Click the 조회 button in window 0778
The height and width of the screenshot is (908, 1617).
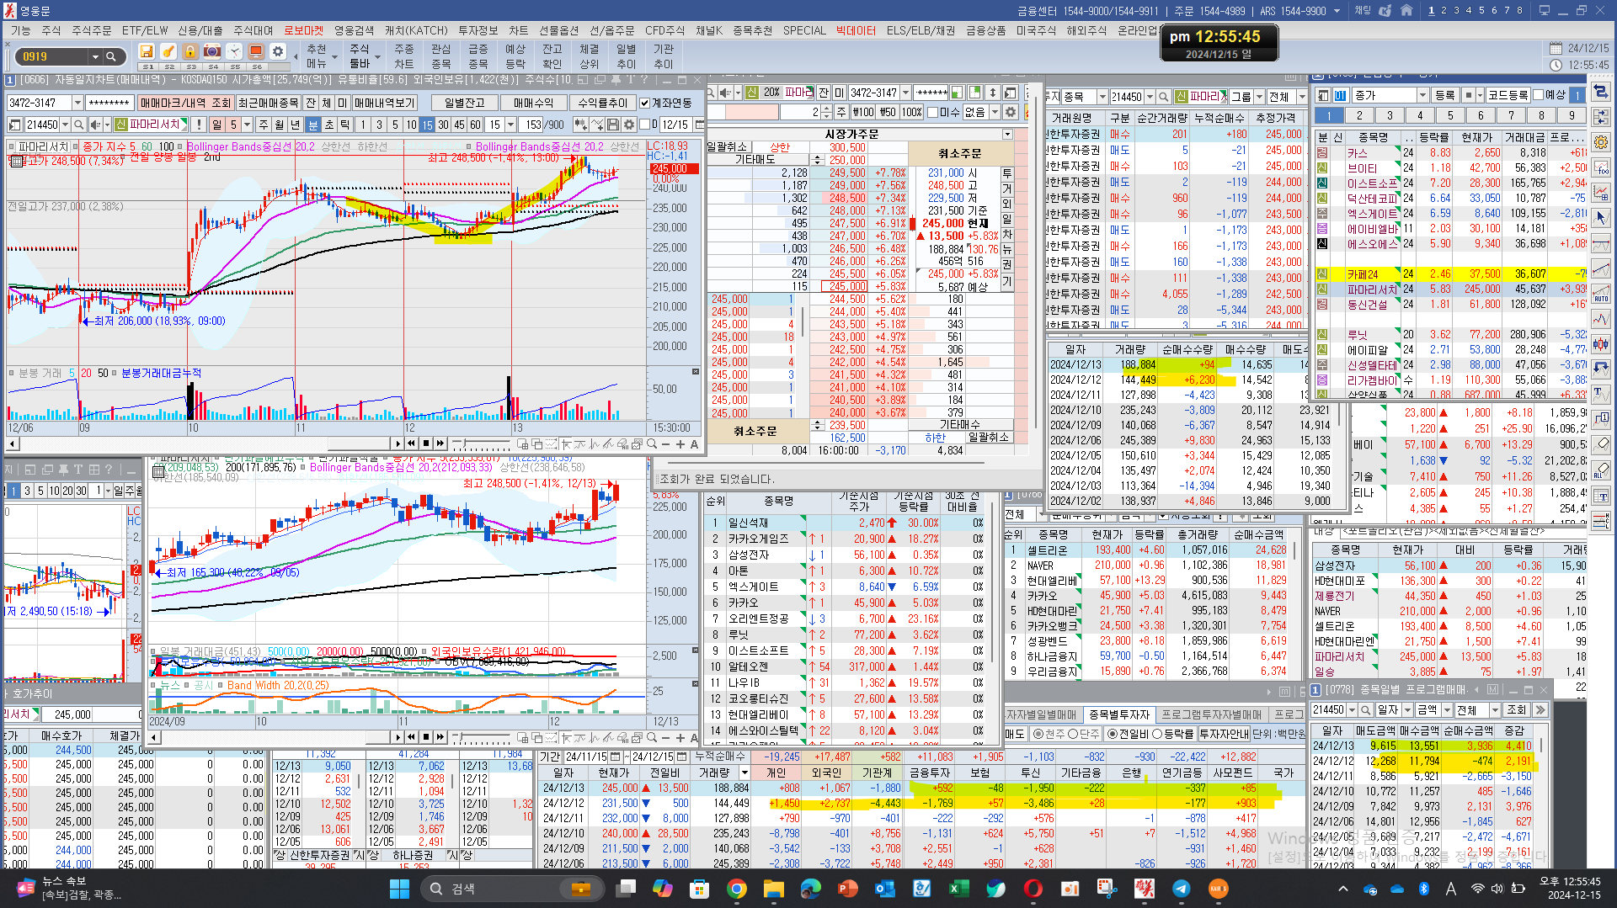1517,710
